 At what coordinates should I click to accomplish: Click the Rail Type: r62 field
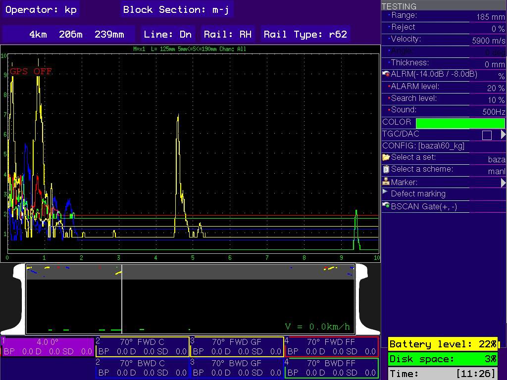coord(305,34)
